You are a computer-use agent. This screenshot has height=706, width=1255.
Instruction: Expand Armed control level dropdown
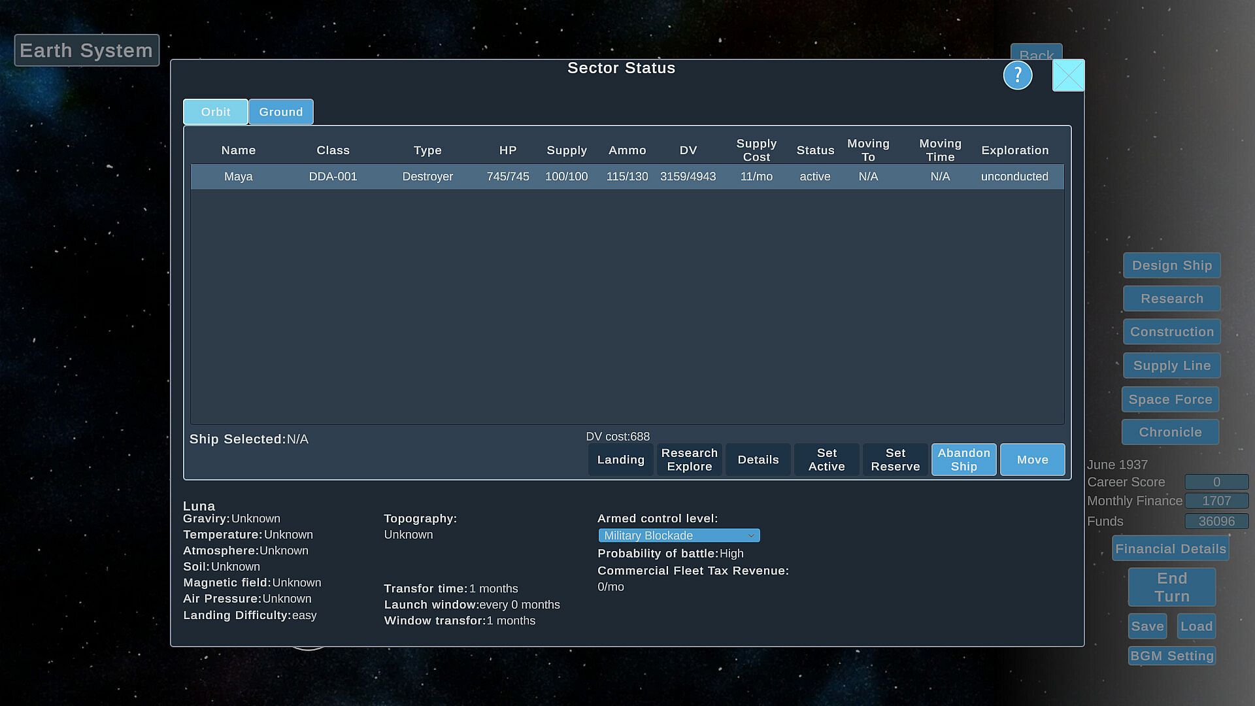678,535
